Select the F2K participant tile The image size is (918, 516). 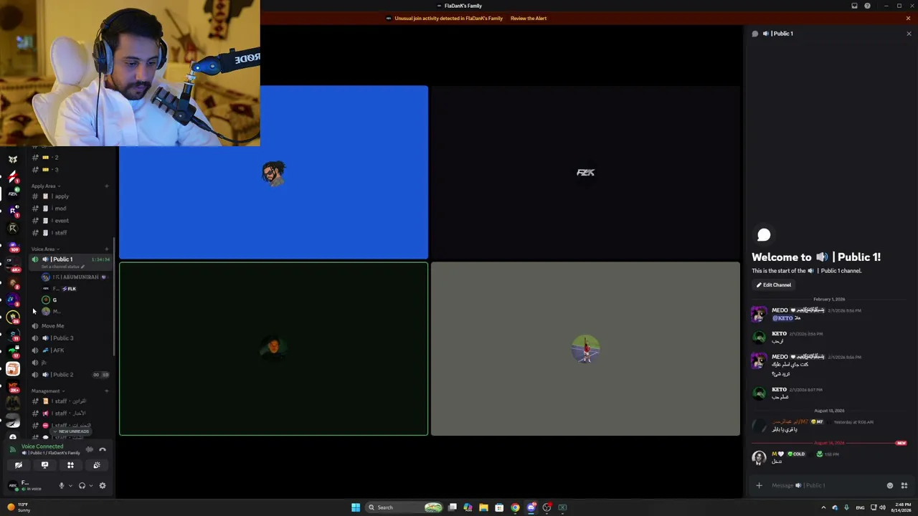click(585, 172)
